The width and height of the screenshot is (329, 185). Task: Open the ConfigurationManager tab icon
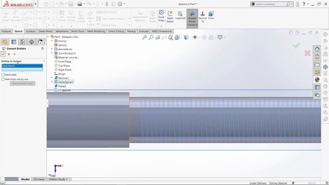23,42
